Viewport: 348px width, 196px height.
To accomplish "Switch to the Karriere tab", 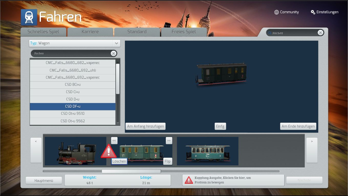I will [90, 32].
